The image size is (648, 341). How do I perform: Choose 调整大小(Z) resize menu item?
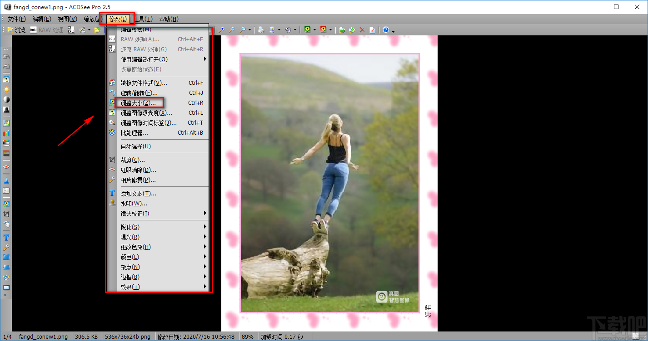tap(138, 103)
